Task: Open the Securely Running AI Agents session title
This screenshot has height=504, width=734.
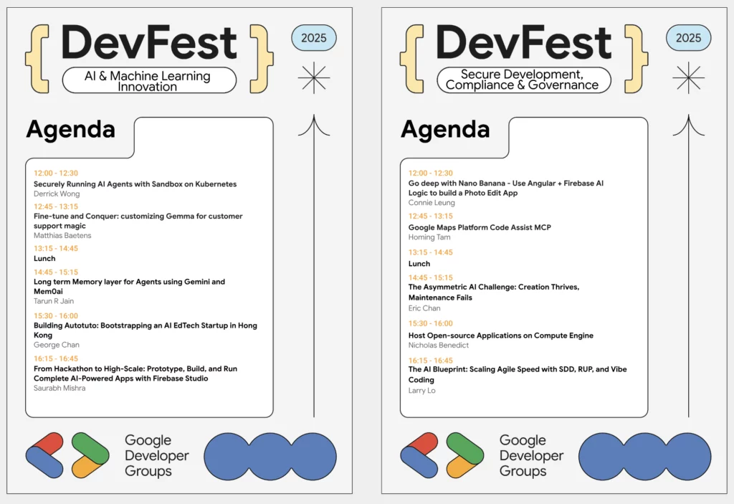Action: click(135, 184)
